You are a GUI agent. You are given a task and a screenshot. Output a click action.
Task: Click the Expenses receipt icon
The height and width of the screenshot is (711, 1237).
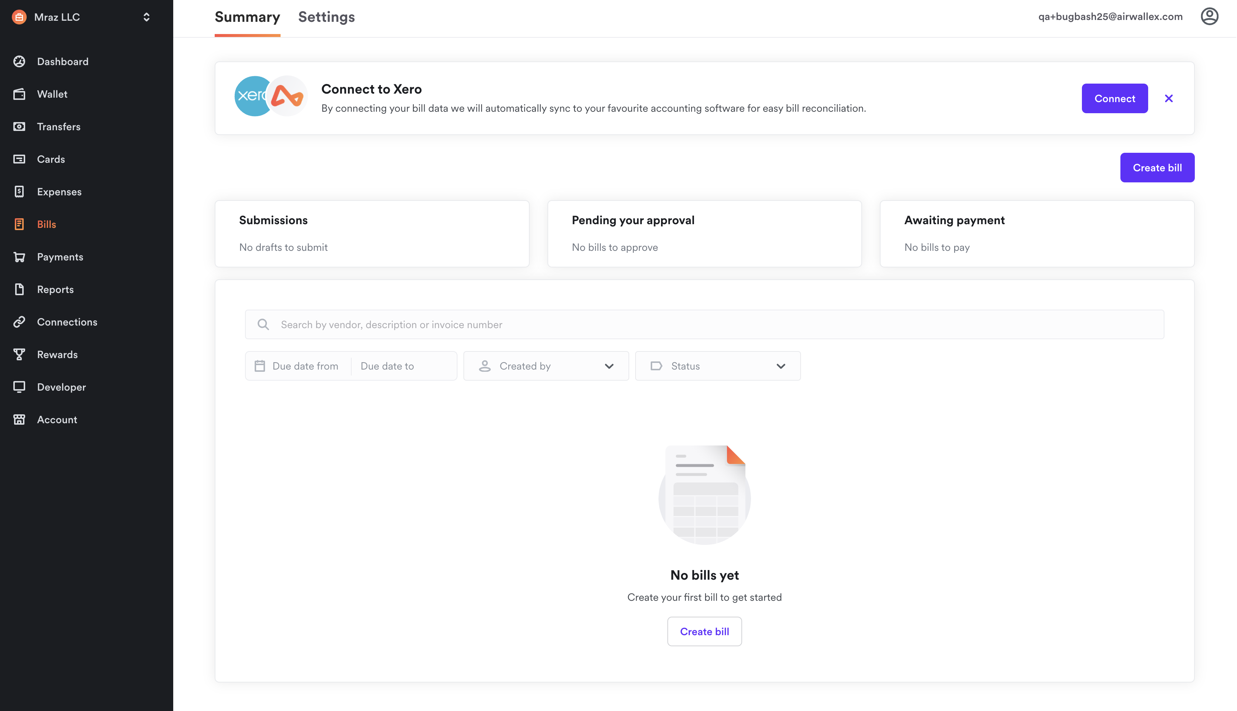point(19,191)
